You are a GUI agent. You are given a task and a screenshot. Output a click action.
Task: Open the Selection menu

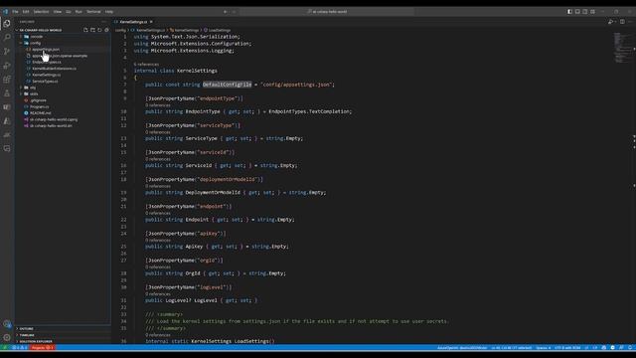(x=41, y=12)
